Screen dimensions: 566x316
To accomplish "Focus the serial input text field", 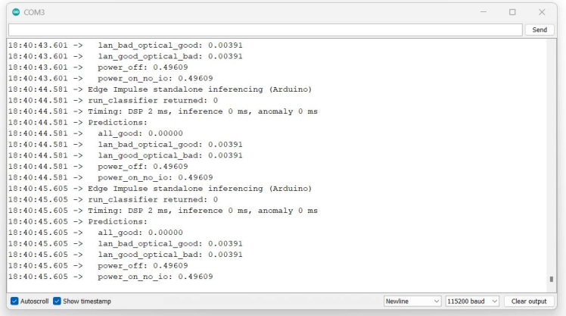I will [x=266, y=30].
